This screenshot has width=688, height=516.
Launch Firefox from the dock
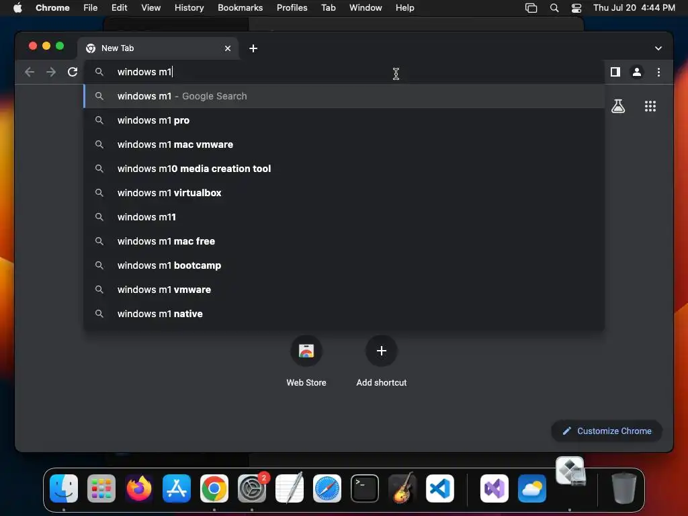pos(139,488)
